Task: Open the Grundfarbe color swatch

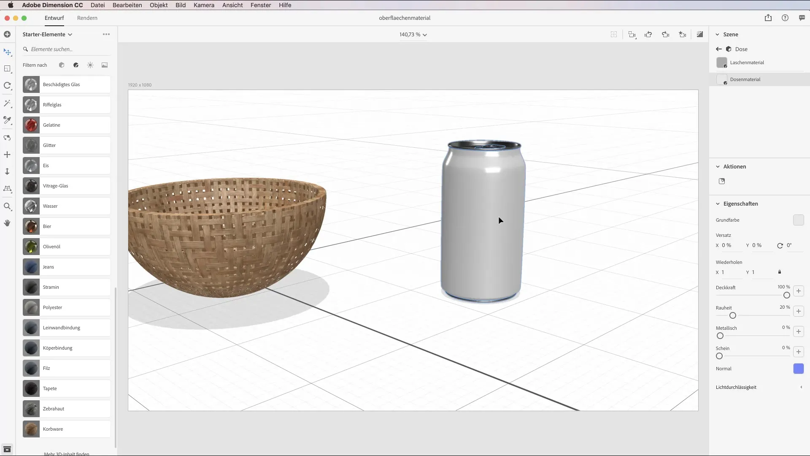Action: click(799, 220)
